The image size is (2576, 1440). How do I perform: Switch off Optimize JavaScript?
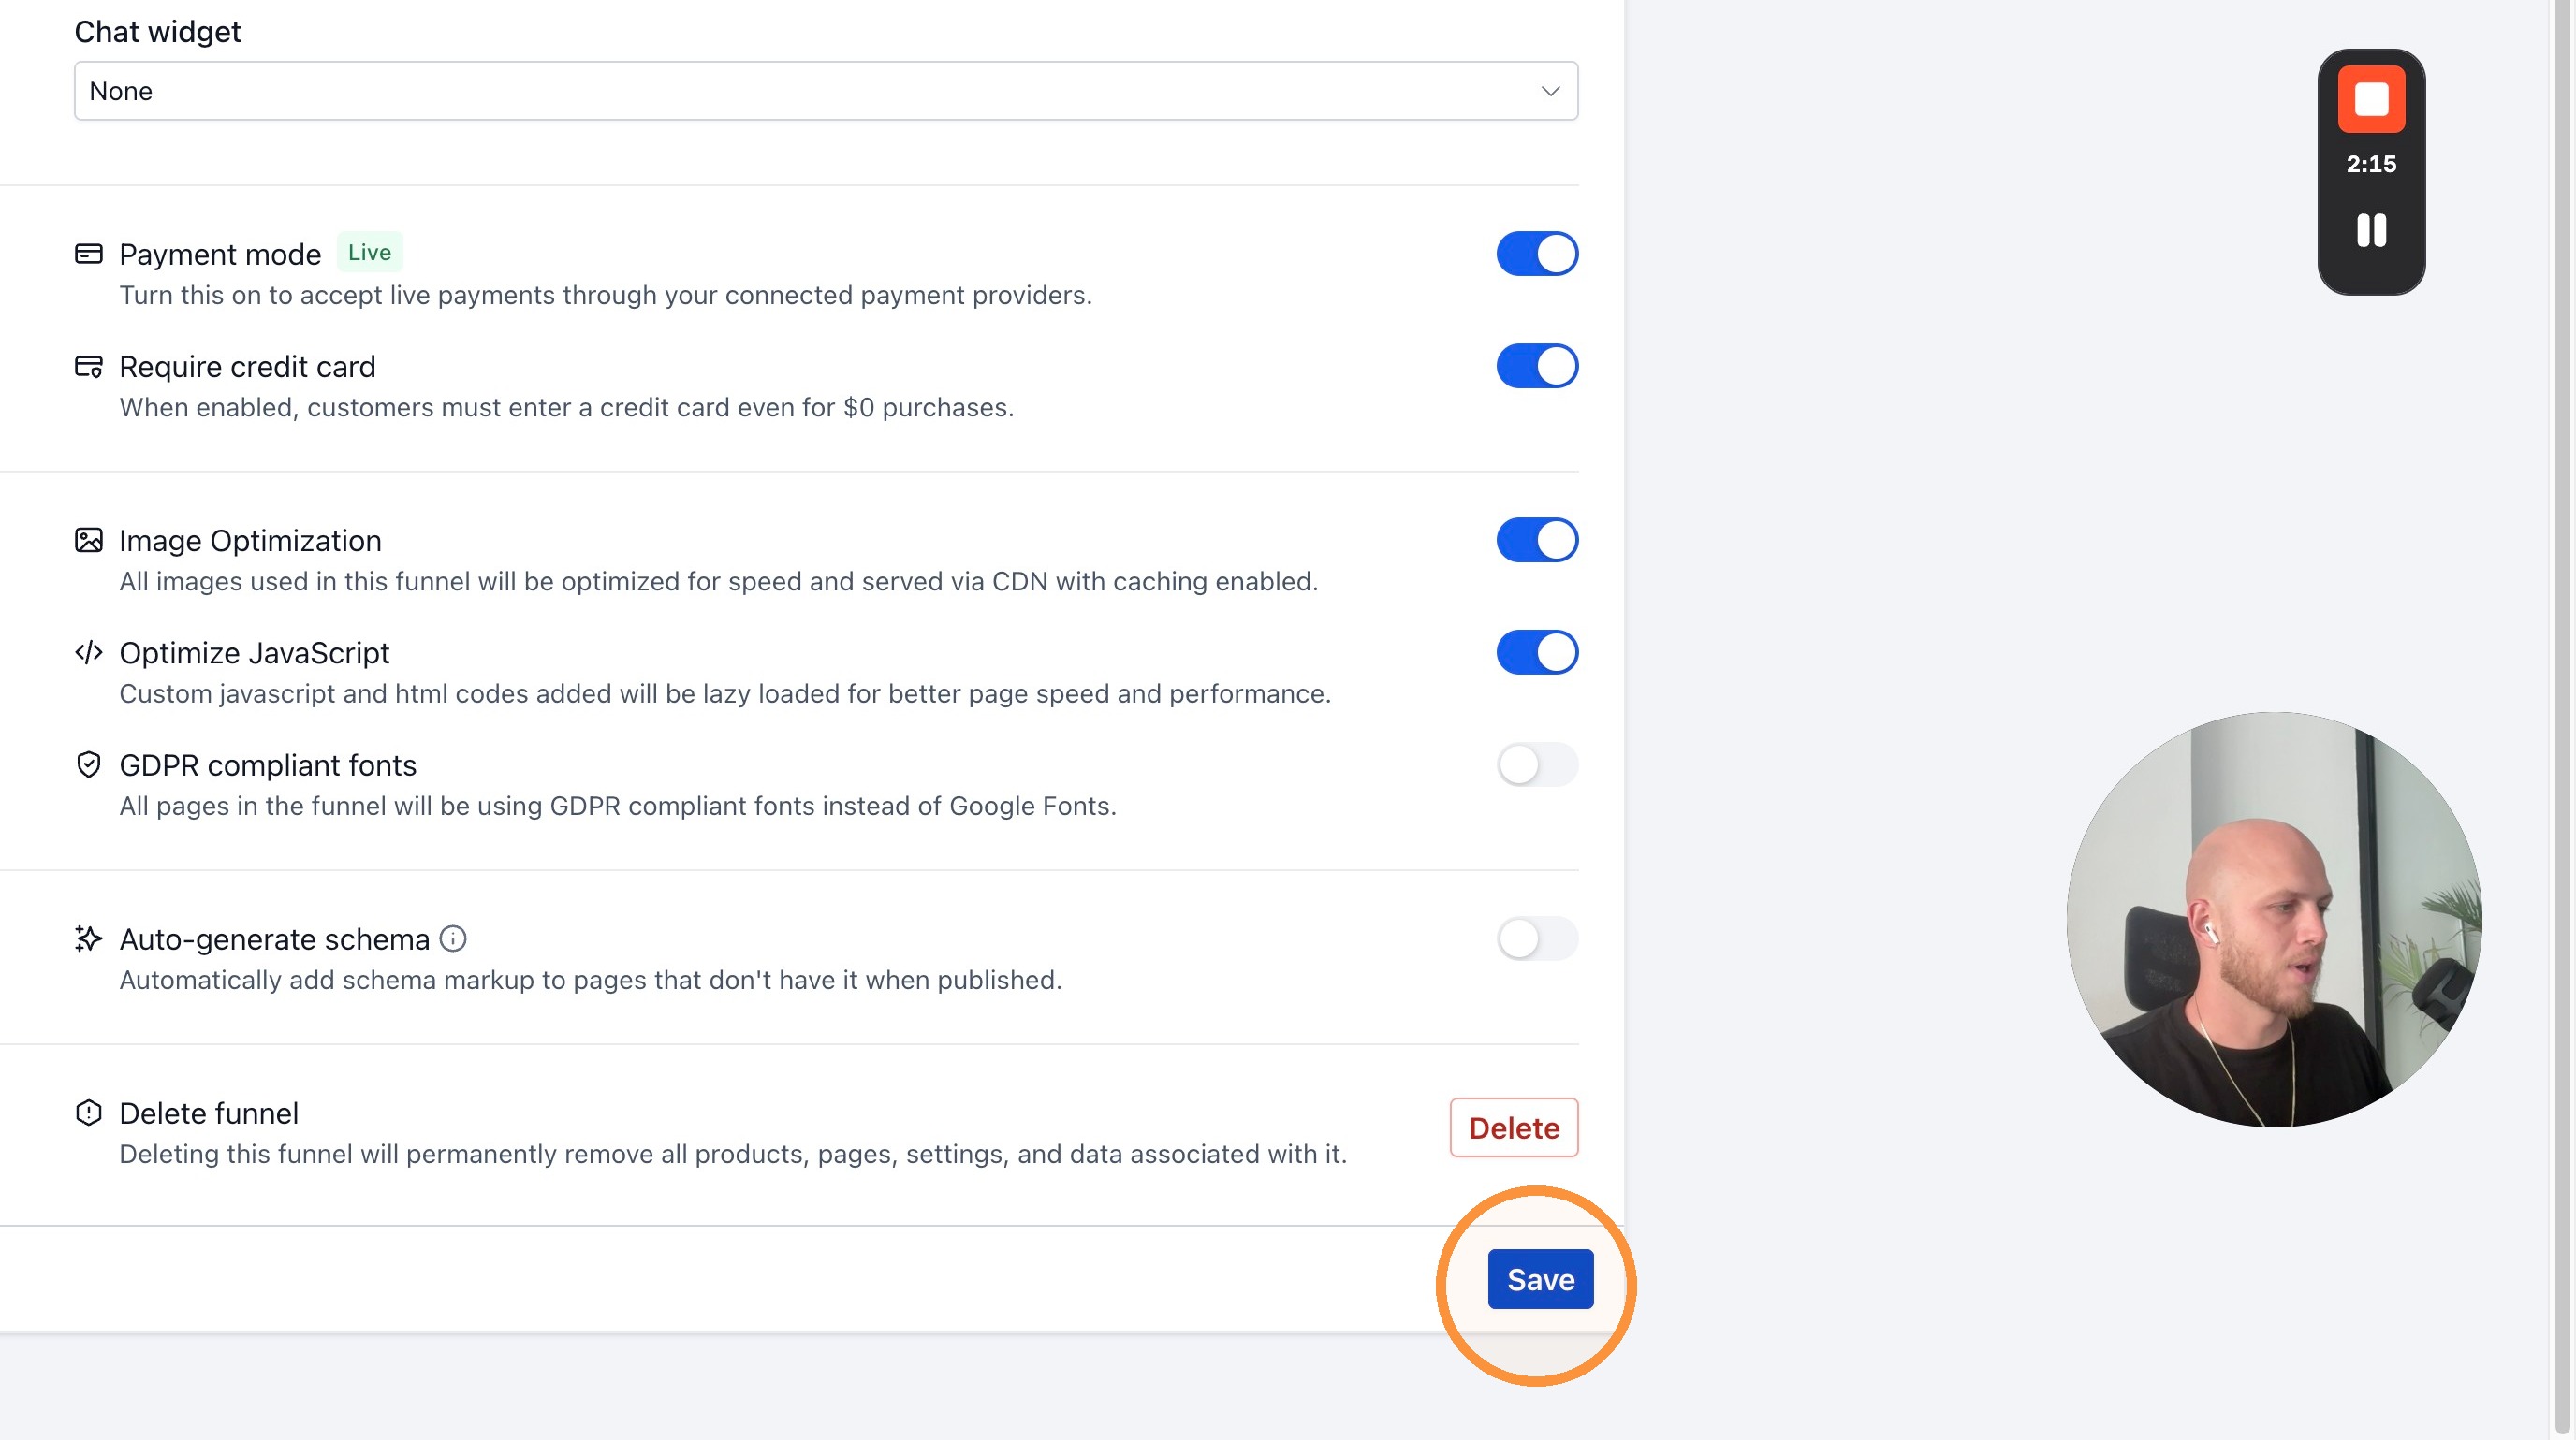pyautogui.click(x=1537, y=652)
